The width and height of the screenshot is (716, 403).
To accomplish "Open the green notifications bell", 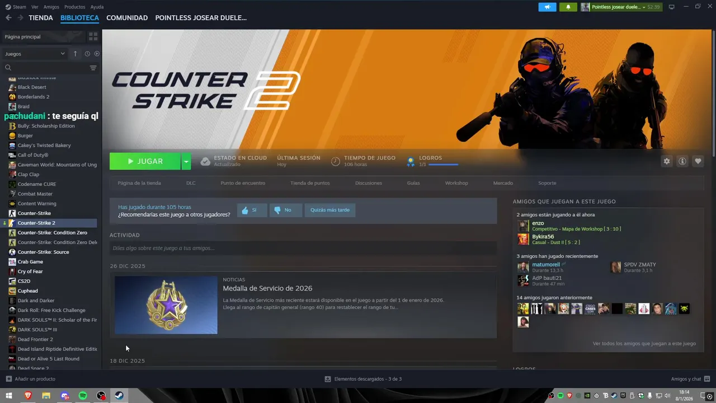I will point(568,7).
